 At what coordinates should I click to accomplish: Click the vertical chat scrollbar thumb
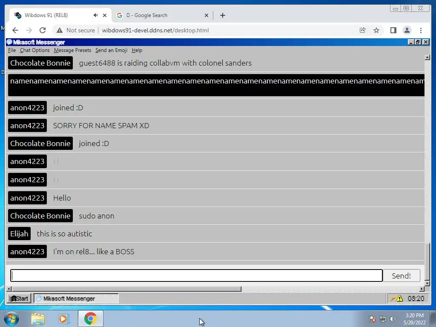pyautogui.click(x=427, y=262)
